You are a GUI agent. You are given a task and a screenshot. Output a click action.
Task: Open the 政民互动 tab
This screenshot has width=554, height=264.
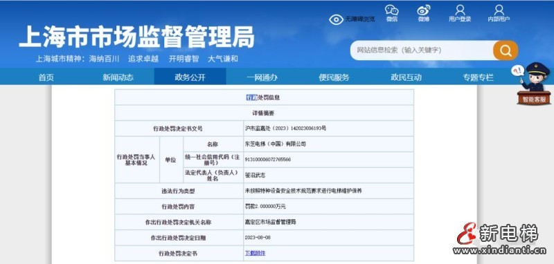pos(406,77)
